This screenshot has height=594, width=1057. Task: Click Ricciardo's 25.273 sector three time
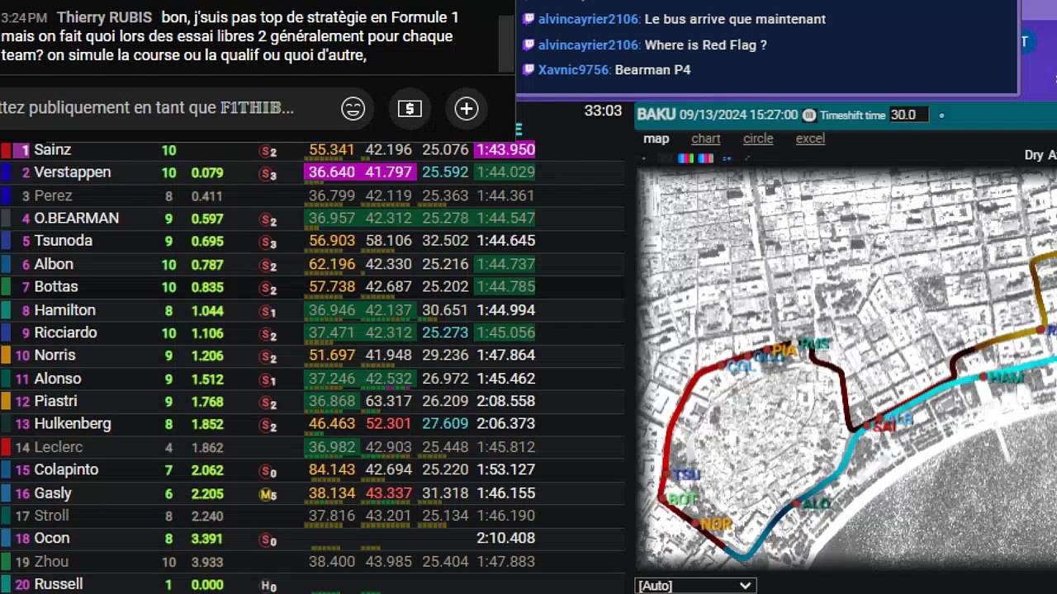coord(445,333)
